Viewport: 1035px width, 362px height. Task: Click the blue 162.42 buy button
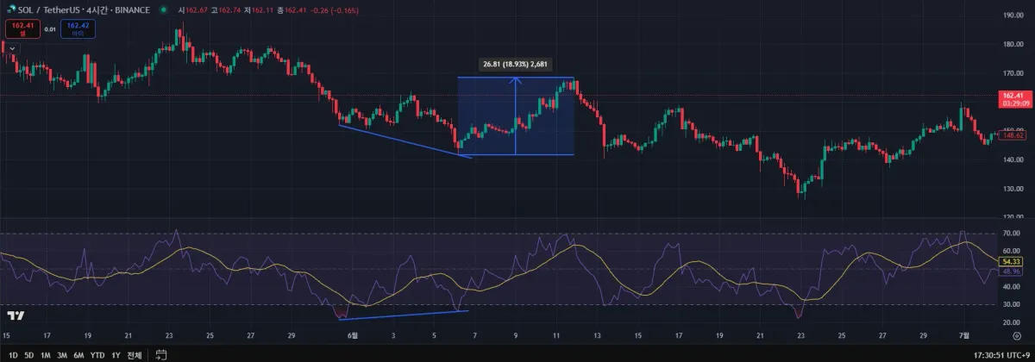click(77, 28)
